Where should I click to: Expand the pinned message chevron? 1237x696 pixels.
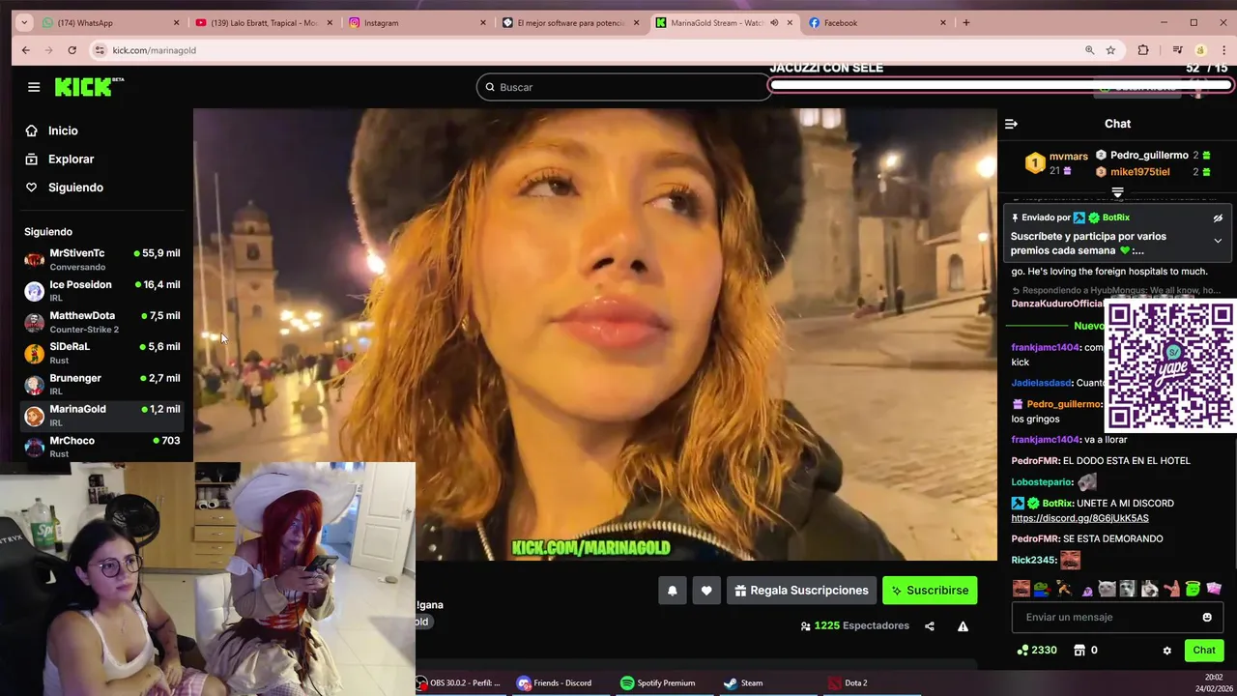[x=1218, y=241]
